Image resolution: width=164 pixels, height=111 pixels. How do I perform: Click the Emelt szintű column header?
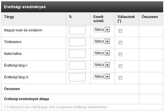98,19
